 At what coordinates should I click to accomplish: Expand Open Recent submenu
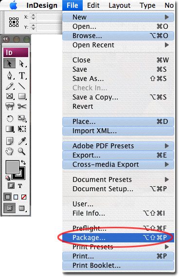tap(118, 45)
